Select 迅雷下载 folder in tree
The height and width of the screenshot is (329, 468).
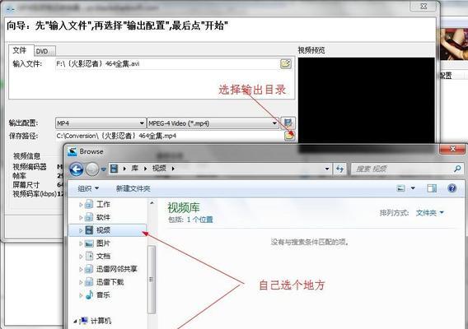tap(110, 282)
